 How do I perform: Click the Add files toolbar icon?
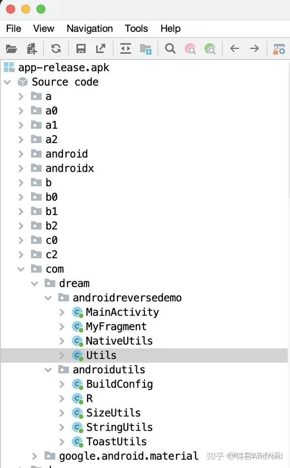[32, 48]
